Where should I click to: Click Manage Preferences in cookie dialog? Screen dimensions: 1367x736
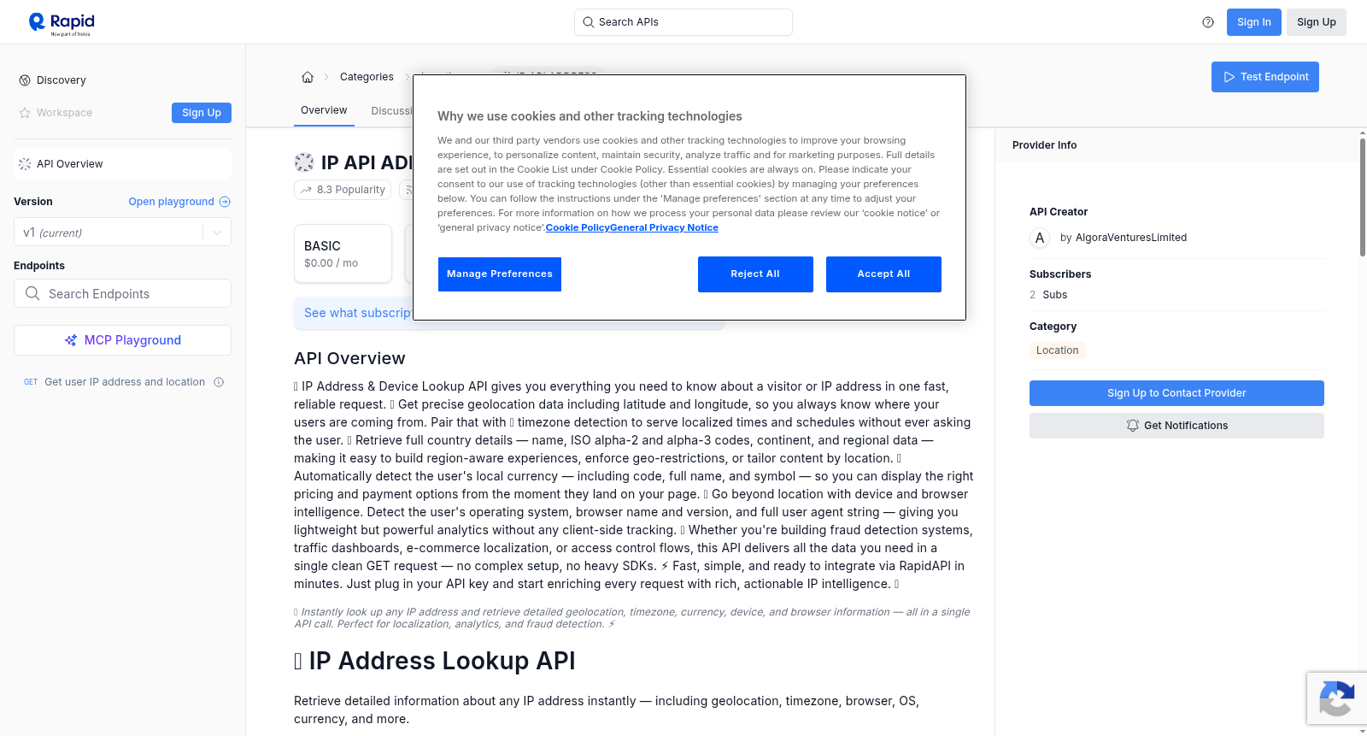500,274
